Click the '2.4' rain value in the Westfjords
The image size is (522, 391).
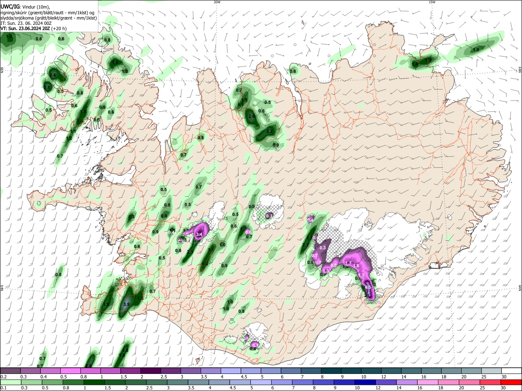[53, 75]
